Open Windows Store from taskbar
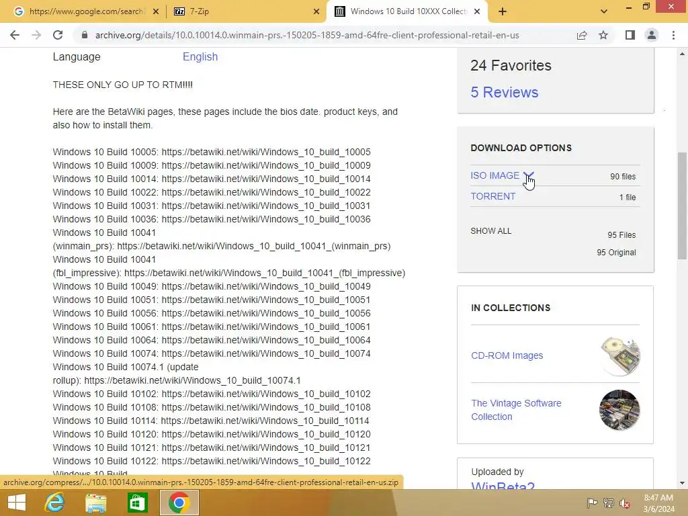 coord(137,503)
